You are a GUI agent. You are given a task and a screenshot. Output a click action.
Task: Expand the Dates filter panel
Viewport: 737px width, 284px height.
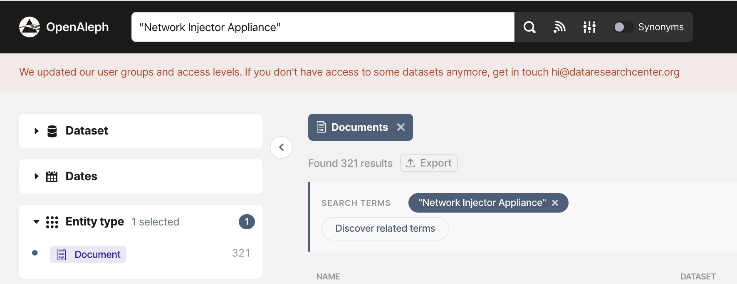click(141, 176)
